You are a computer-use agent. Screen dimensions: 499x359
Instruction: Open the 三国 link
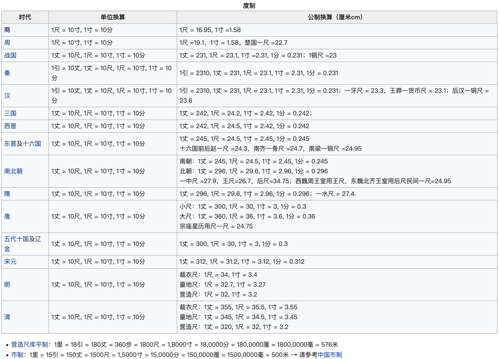(x=10, y=113)
